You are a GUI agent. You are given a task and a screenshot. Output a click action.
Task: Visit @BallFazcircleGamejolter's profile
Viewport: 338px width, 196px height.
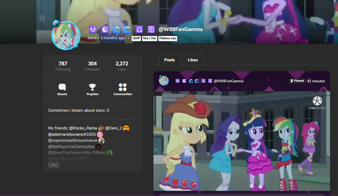71,146
